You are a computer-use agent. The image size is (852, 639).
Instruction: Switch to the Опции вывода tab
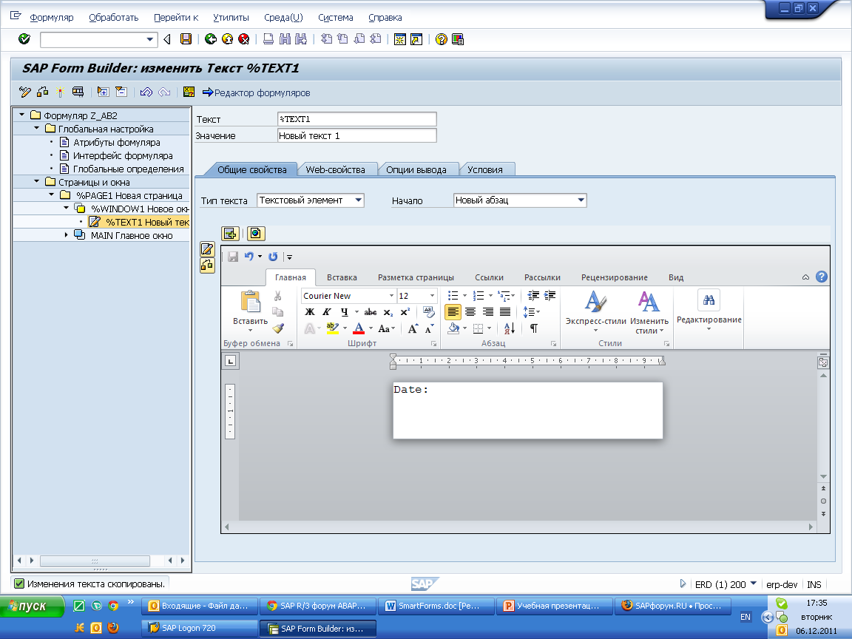tap(416, 169)
